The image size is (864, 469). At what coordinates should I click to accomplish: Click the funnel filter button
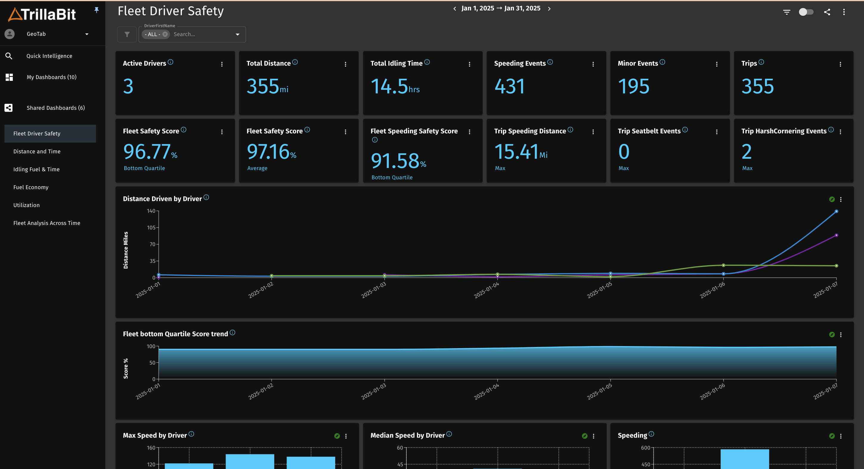point(127,34)
